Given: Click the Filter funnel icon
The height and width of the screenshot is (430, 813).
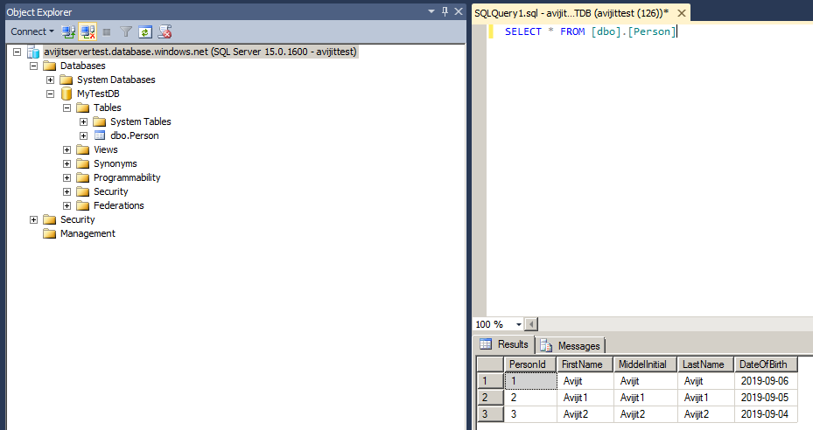Looking at the screenshot, I should [x=126, y=31].
